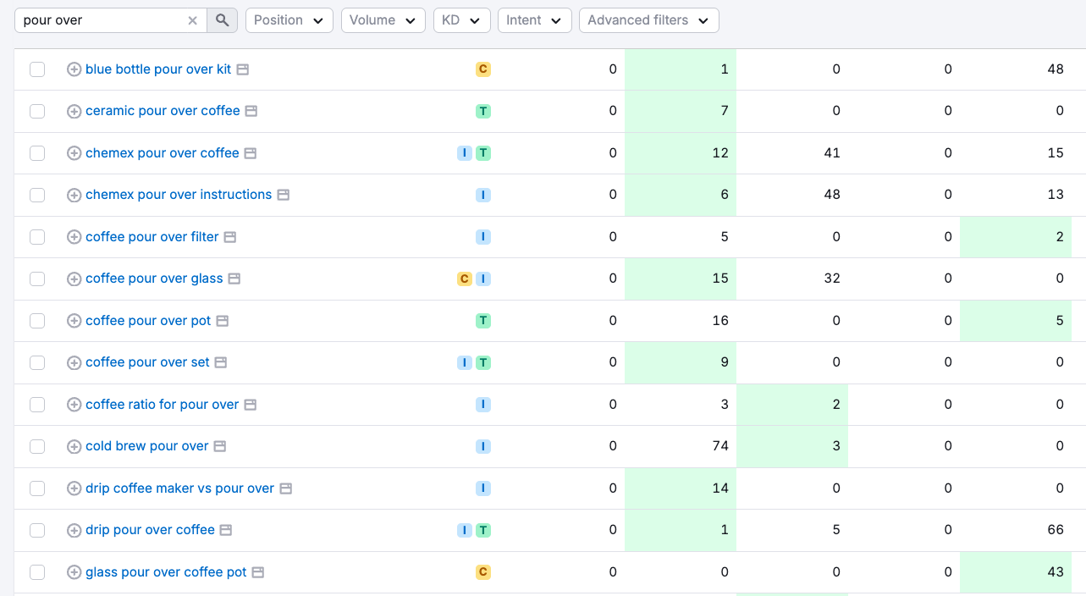This screenshot has width=1086, height=596.
Task: Tick the checkbox beside drip coffee maker vs pour over
Action: point(36,488)
